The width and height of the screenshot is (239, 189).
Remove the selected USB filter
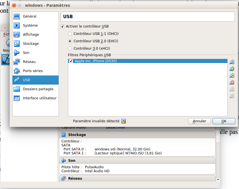232,83
